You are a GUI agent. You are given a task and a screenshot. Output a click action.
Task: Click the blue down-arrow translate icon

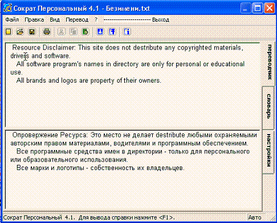pos(100,32)
